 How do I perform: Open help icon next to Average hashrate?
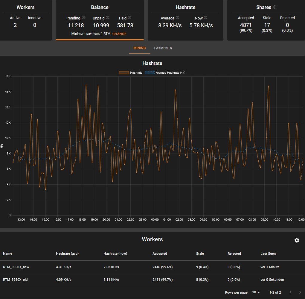click(177, 18)
